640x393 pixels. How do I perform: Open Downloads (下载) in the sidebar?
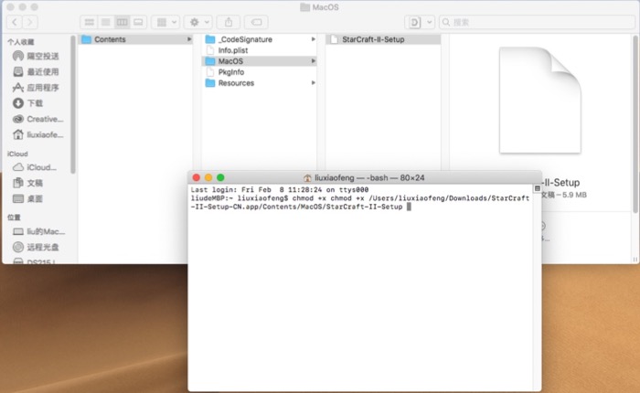[x=27, y=103]
